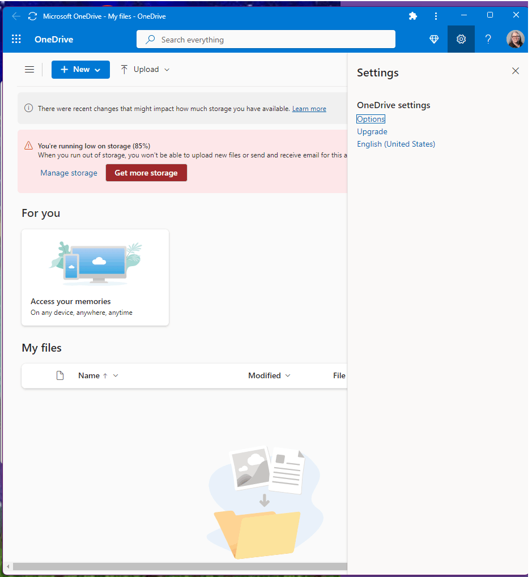Viewport: 532px width, 577px height.
Task: Open the Access your memories card
Action: (95, 277)
